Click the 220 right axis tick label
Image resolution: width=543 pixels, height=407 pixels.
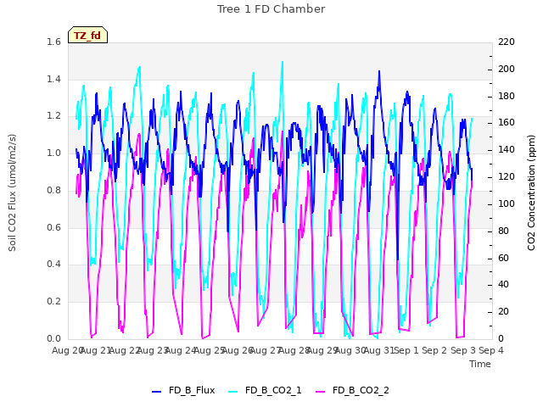pyautogui.click(x=507, y=42)
